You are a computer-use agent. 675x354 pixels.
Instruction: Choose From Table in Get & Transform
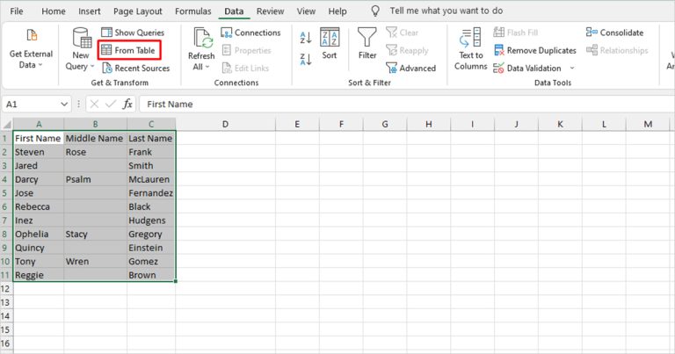pos(129,50)
